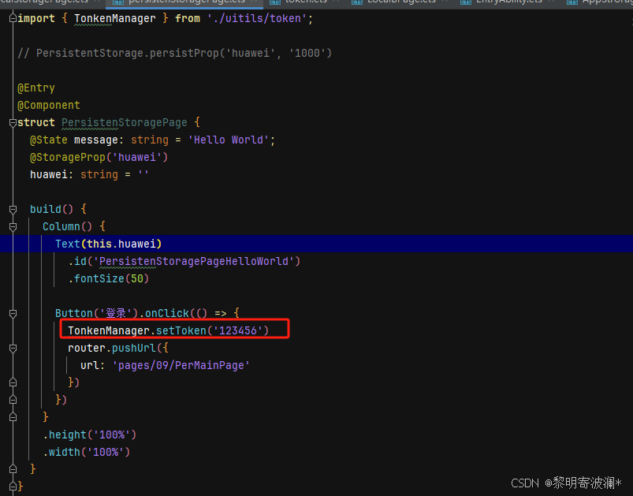633x496 pixels.
Task: Click fold end marker at final struct brace
Action: (x=13, y=487)
